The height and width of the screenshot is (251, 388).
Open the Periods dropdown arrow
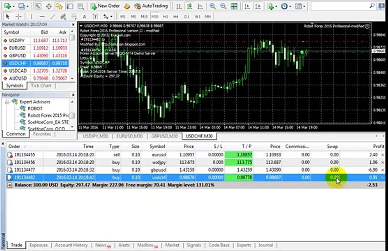coord(290,6)
